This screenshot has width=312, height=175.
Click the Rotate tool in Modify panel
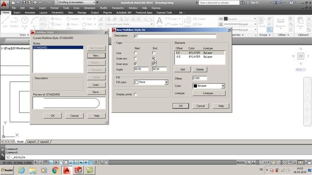coord(73,19)
